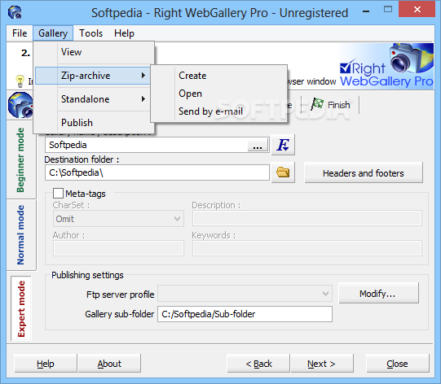441x384 pixels.
Task: Click the gallery name ellipsis button
Action: click(x=258, y=145)
